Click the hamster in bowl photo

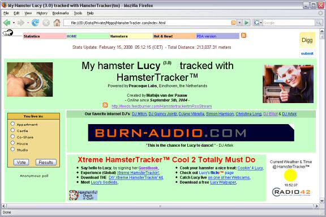click(x=30, y=79)
